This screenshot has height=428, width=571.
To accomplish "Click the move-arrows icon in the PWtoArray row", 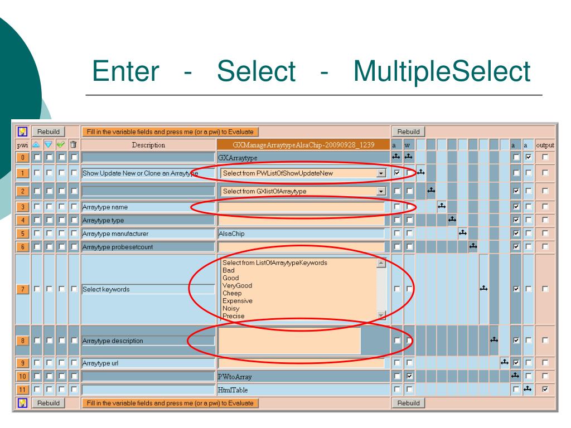I will click(x=515, y=375).
